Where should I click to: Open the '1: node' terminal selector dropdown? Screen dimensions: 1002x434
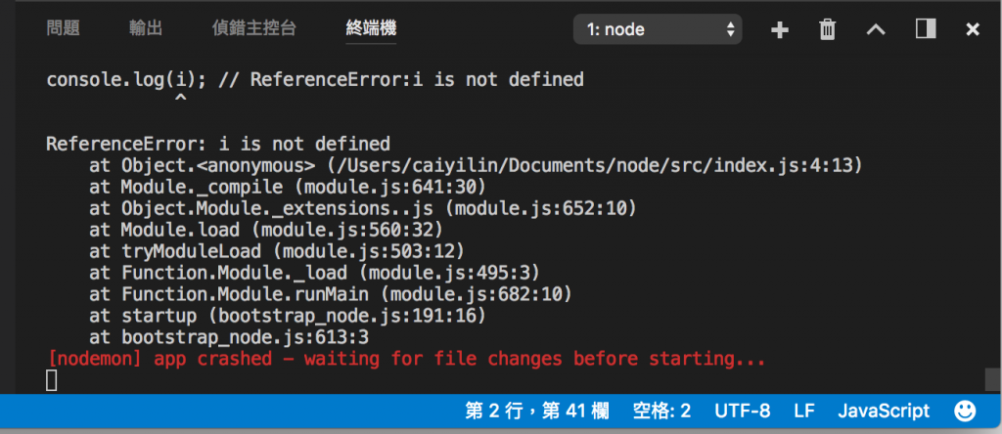[x=658, y=29]
